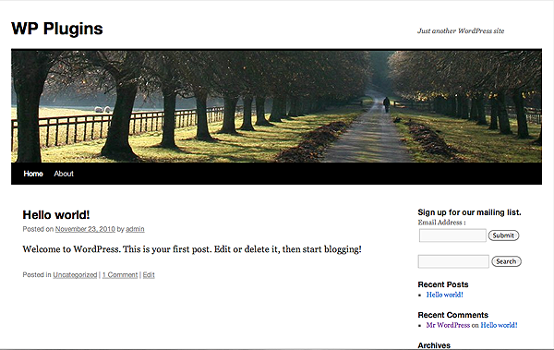Click the tree-lined path header image
The image size is (554, 350).
coord(276,105)
